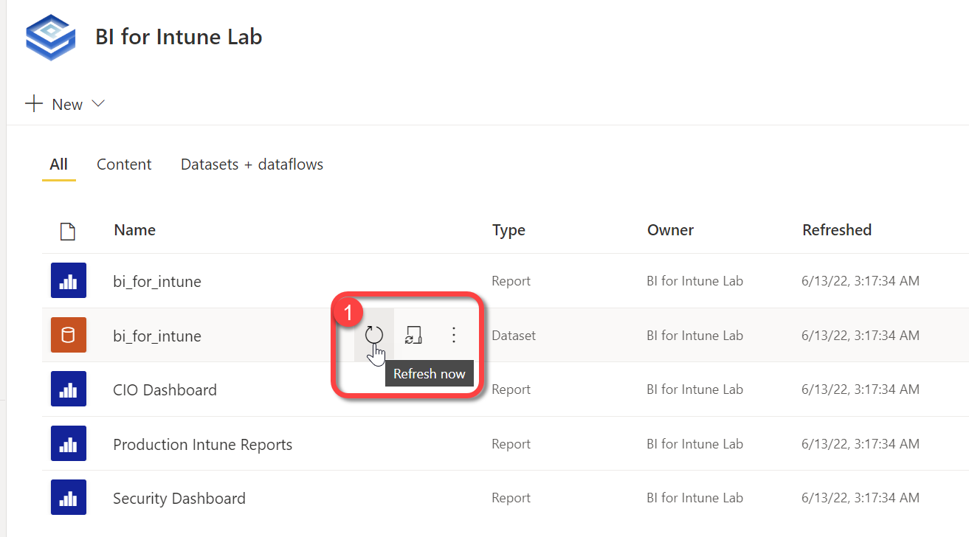969x537 pixels.
Task: Open the bi_for_intune dataset
Action: (x=157, y=336)
